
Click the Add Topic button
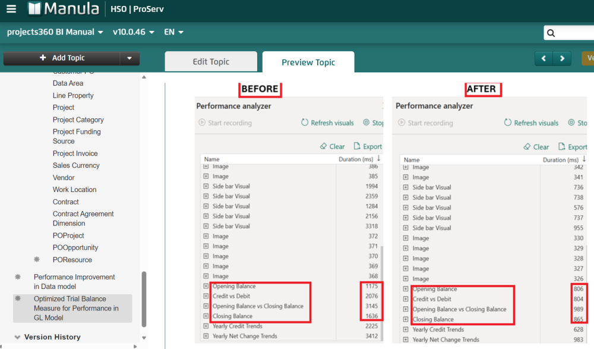coord(62,58)
